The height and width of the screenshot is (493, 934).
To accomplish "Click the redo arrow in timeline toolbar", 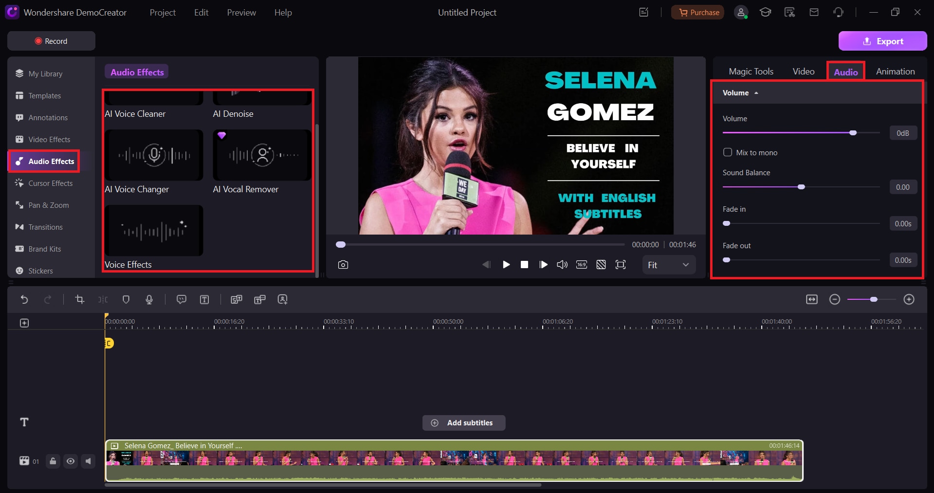I will [48, 299].
